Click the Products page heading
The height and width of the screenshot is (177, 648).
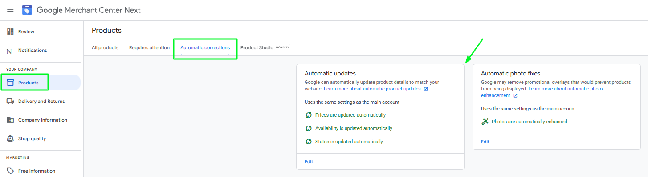click(x=106, y=30)
